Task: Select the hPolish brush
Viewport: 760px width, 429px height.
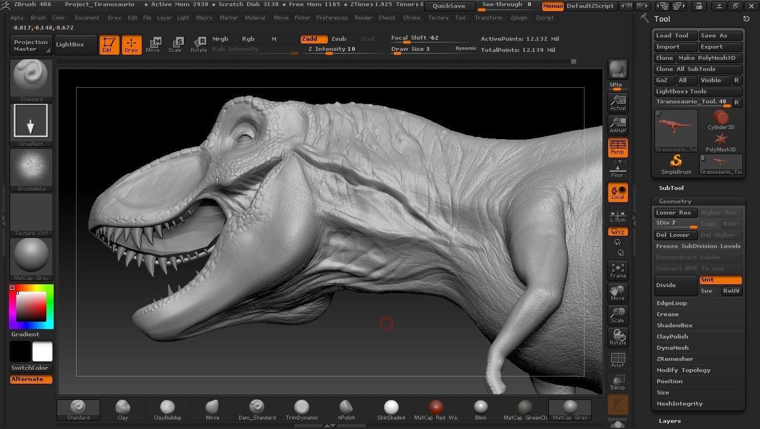Action: click(x=346, y=409)
